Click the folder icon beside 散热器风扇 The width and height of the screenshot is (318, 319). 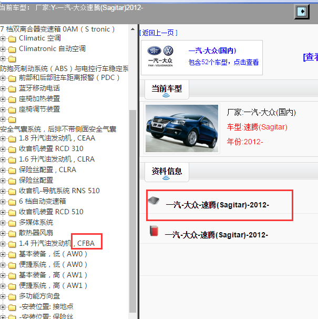12,234
